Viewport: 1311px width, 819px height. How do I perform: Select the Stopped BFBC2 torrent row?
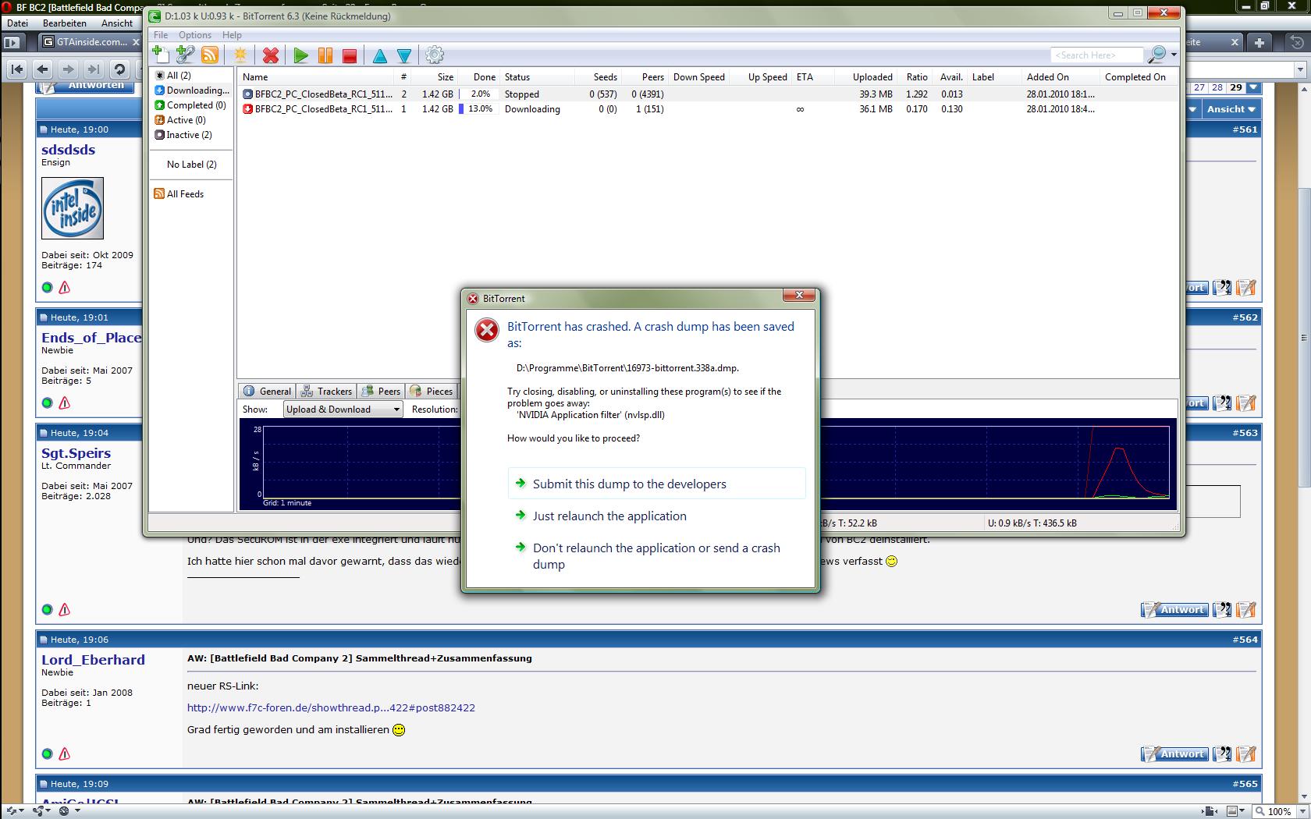pos(708,94)
